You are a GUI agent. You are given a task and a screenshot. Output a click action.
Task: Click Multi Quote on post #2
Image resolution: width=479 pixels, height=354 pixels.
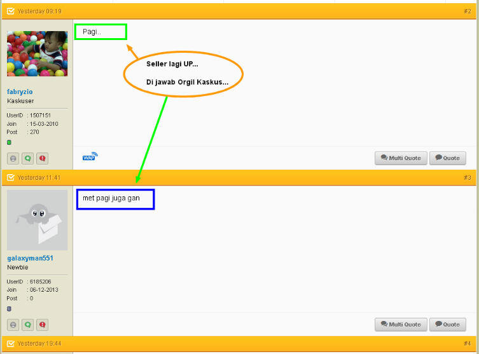pos(401,158)
